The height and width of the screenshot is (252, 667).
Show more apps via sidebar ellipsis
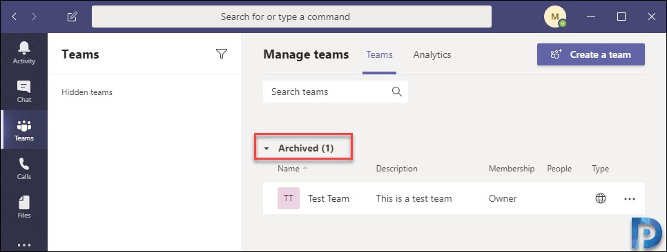pos(23,245)
